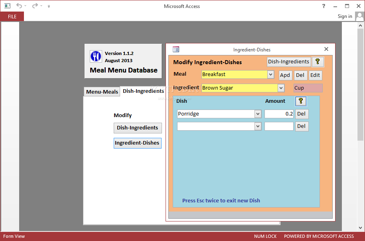Click the 'Meal' field label
Viewport: 365px width, 241px height.
click(180, 74)
